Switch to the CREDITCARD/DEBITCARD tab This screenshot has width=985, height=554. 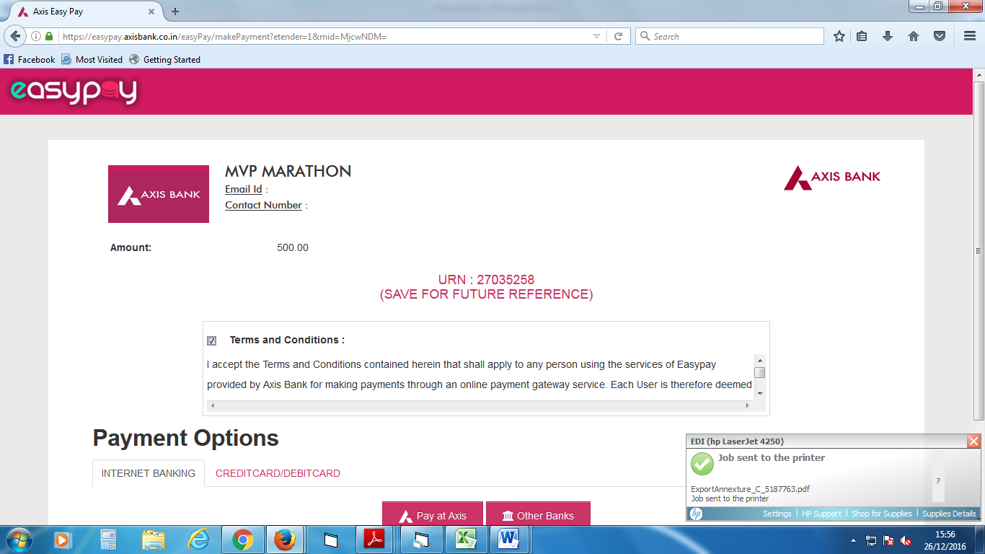coord(278,473)
